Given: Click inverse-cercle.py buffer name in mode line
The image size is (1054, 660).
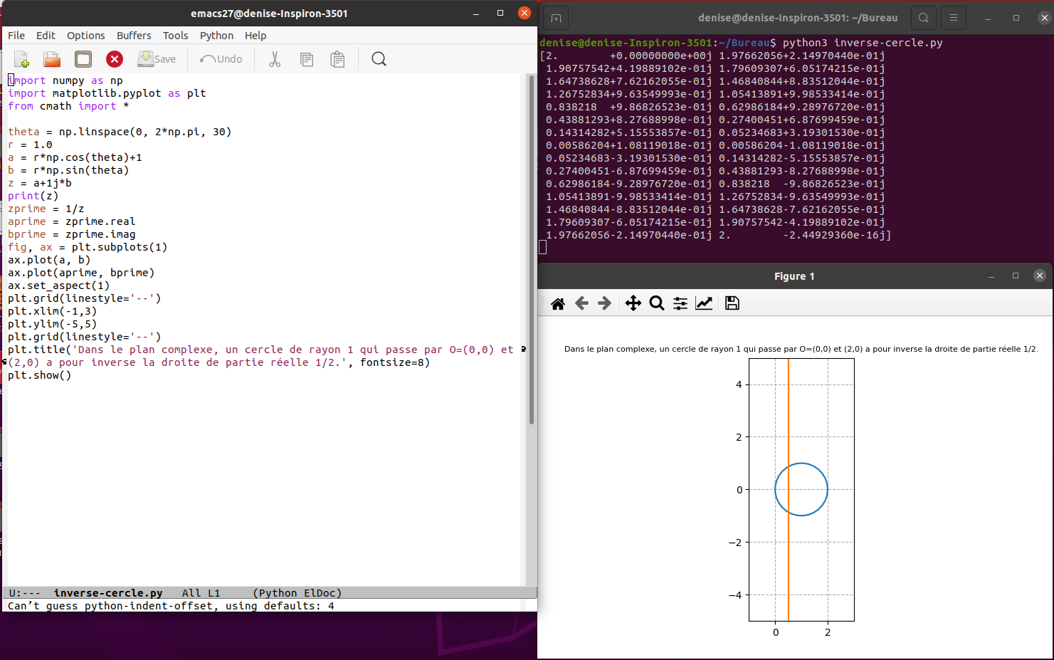Looking at the screenshot, I should 108,593.
